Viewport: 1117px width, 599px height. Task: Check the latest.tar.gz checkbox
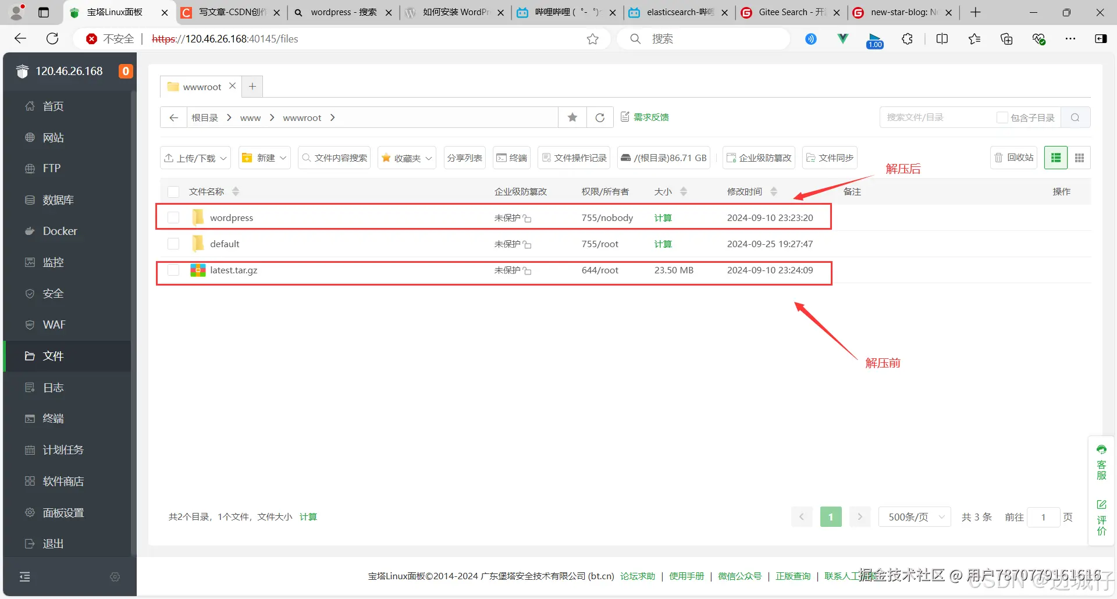(x=173, y=270)
